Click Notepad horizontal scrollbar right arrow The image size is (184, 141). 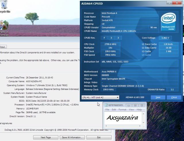[x=140, y=126]
